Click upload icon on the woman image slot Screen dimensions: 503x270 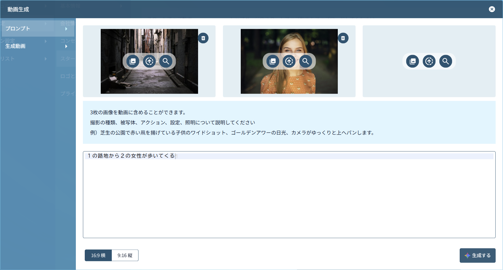coord(289,61)
